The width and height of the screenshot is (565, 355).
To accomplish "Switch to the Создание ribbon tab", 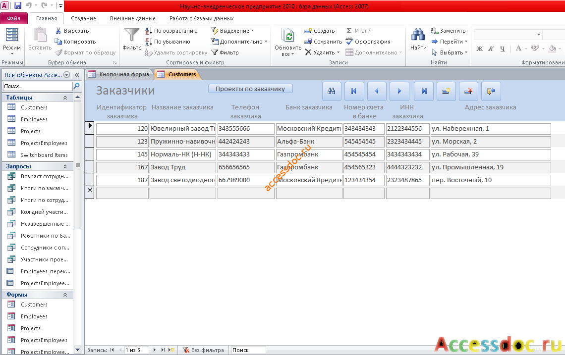I will [83, 18].
